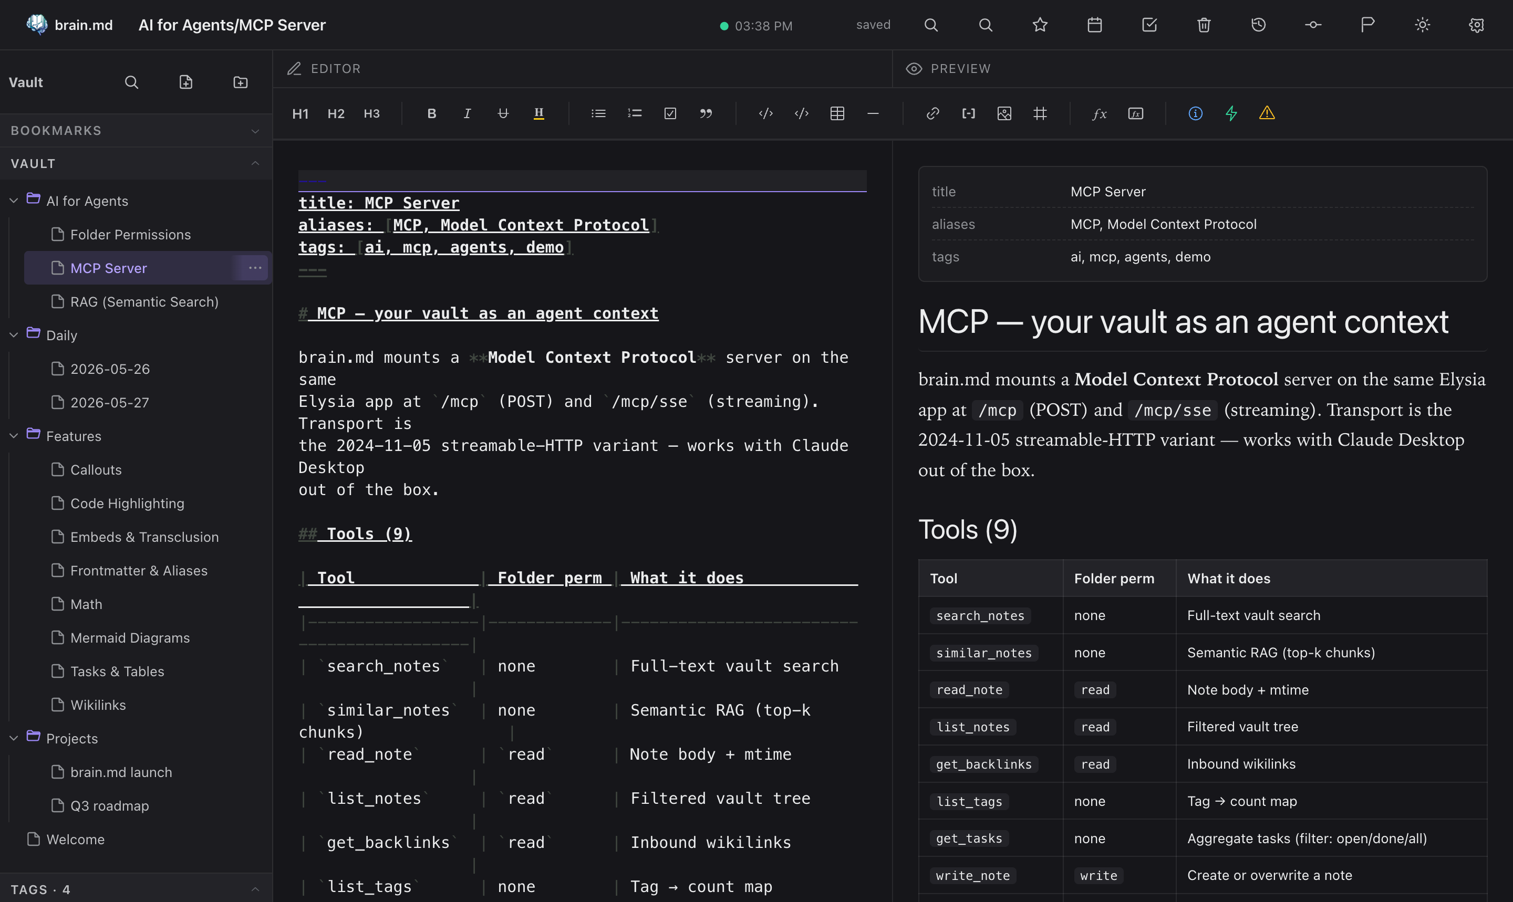Insert a wikilink bracket

click(x=969, y=113)
